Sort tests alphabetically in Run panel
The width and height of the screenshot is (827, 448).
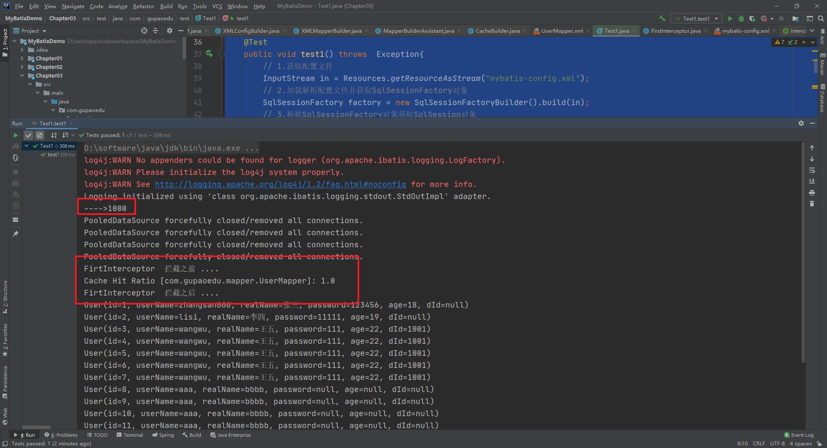(54, 135)
